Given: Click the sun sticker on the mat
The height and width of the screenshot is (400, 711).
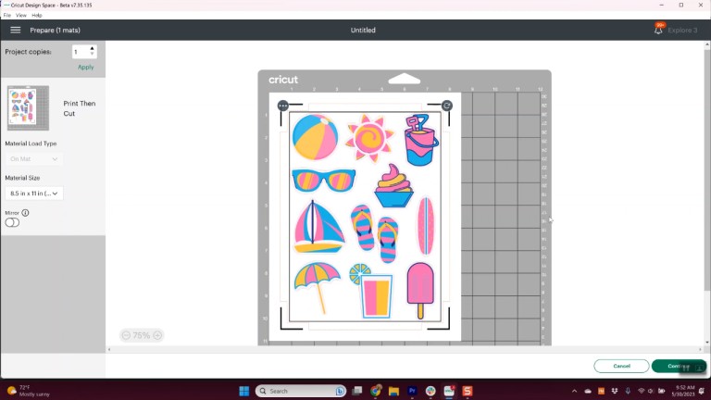Looking at the screenshot, I should tap(369, 138).
